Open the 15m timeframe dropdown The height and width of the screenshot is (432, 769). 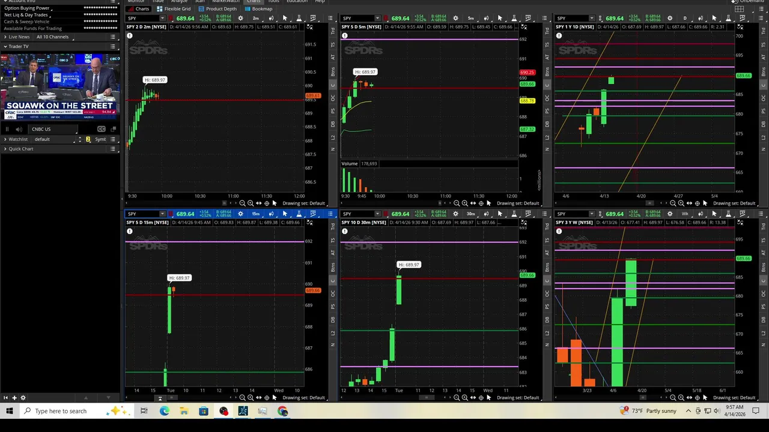(256, 214)
